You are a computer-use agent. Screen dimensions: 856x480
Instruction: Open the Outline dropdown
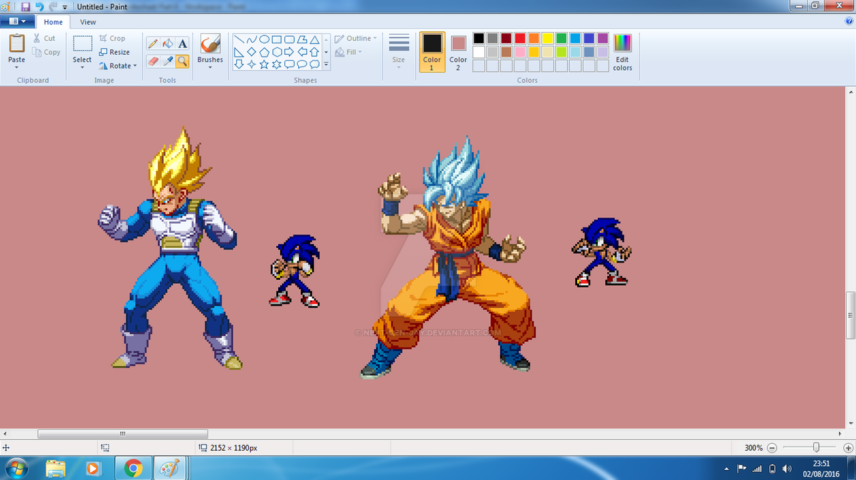click(x=356, y=39)
